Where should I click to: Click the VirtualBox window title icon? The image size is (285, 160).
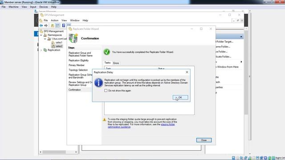pyautogui.click(x=2, y=2)
